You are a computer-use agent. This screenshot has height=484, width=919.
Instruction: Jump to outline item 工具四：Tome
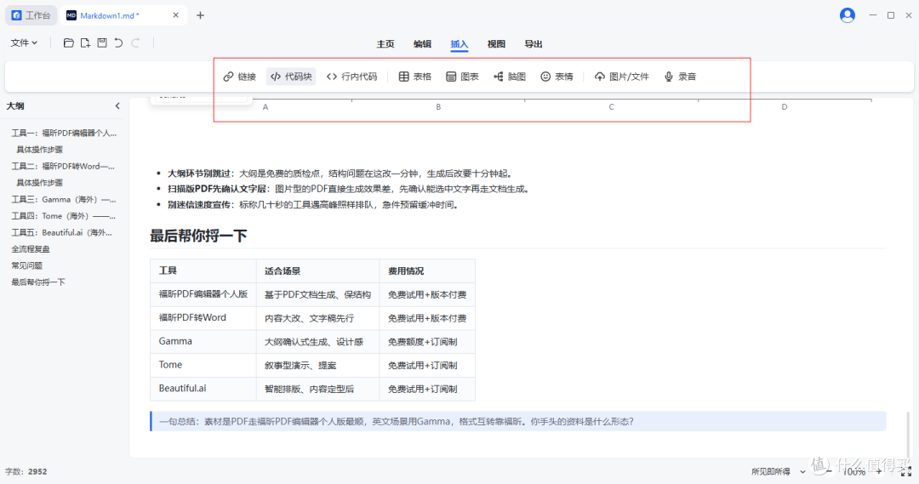(63, 216)
